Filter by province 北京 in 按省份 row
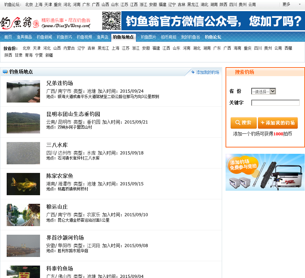305x278 pixels. pos(26,48)
